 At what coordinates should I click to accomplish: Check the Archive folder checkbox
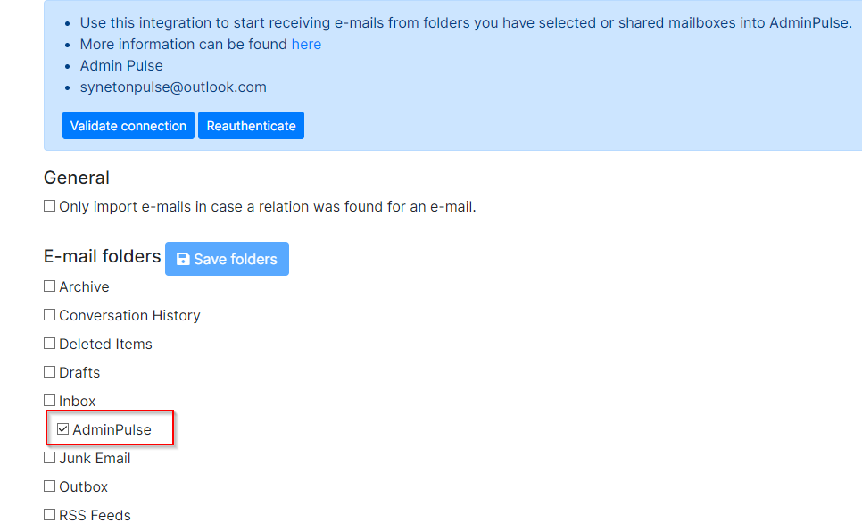50,287
